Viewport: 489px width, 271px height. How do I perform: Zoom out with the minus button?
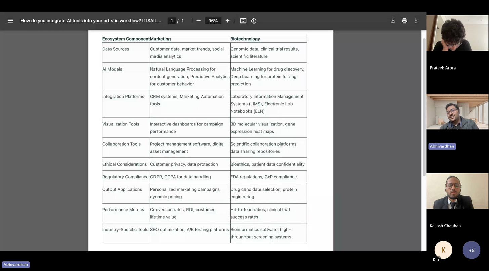pos(198,21)
